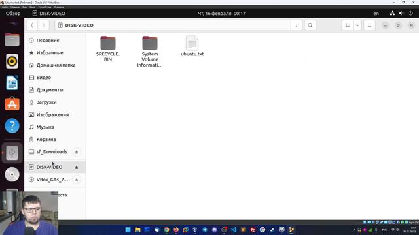Open the Обзор activities overview
The width and height of the screenshot is (419, 235).
tap(13, 13)
